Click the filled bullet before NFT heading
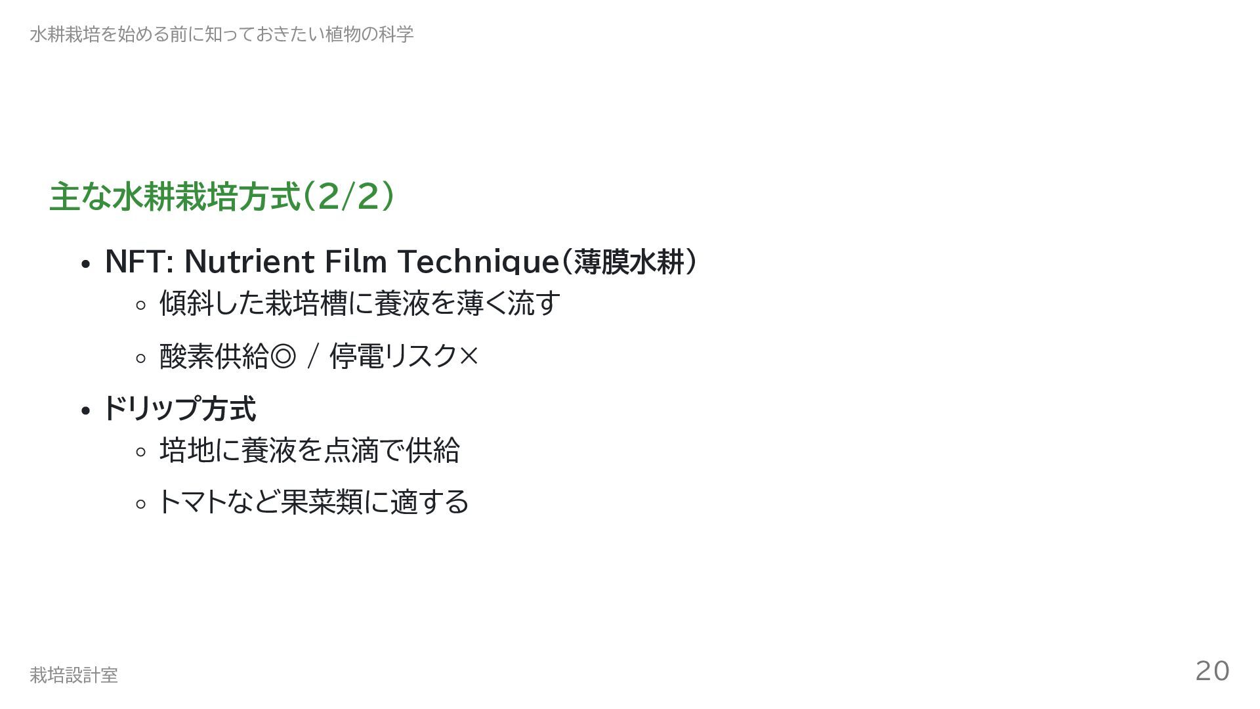Image resolution: width=1260 pixels, height=709 pixels. pyautogui.click(x=85, y=265)
